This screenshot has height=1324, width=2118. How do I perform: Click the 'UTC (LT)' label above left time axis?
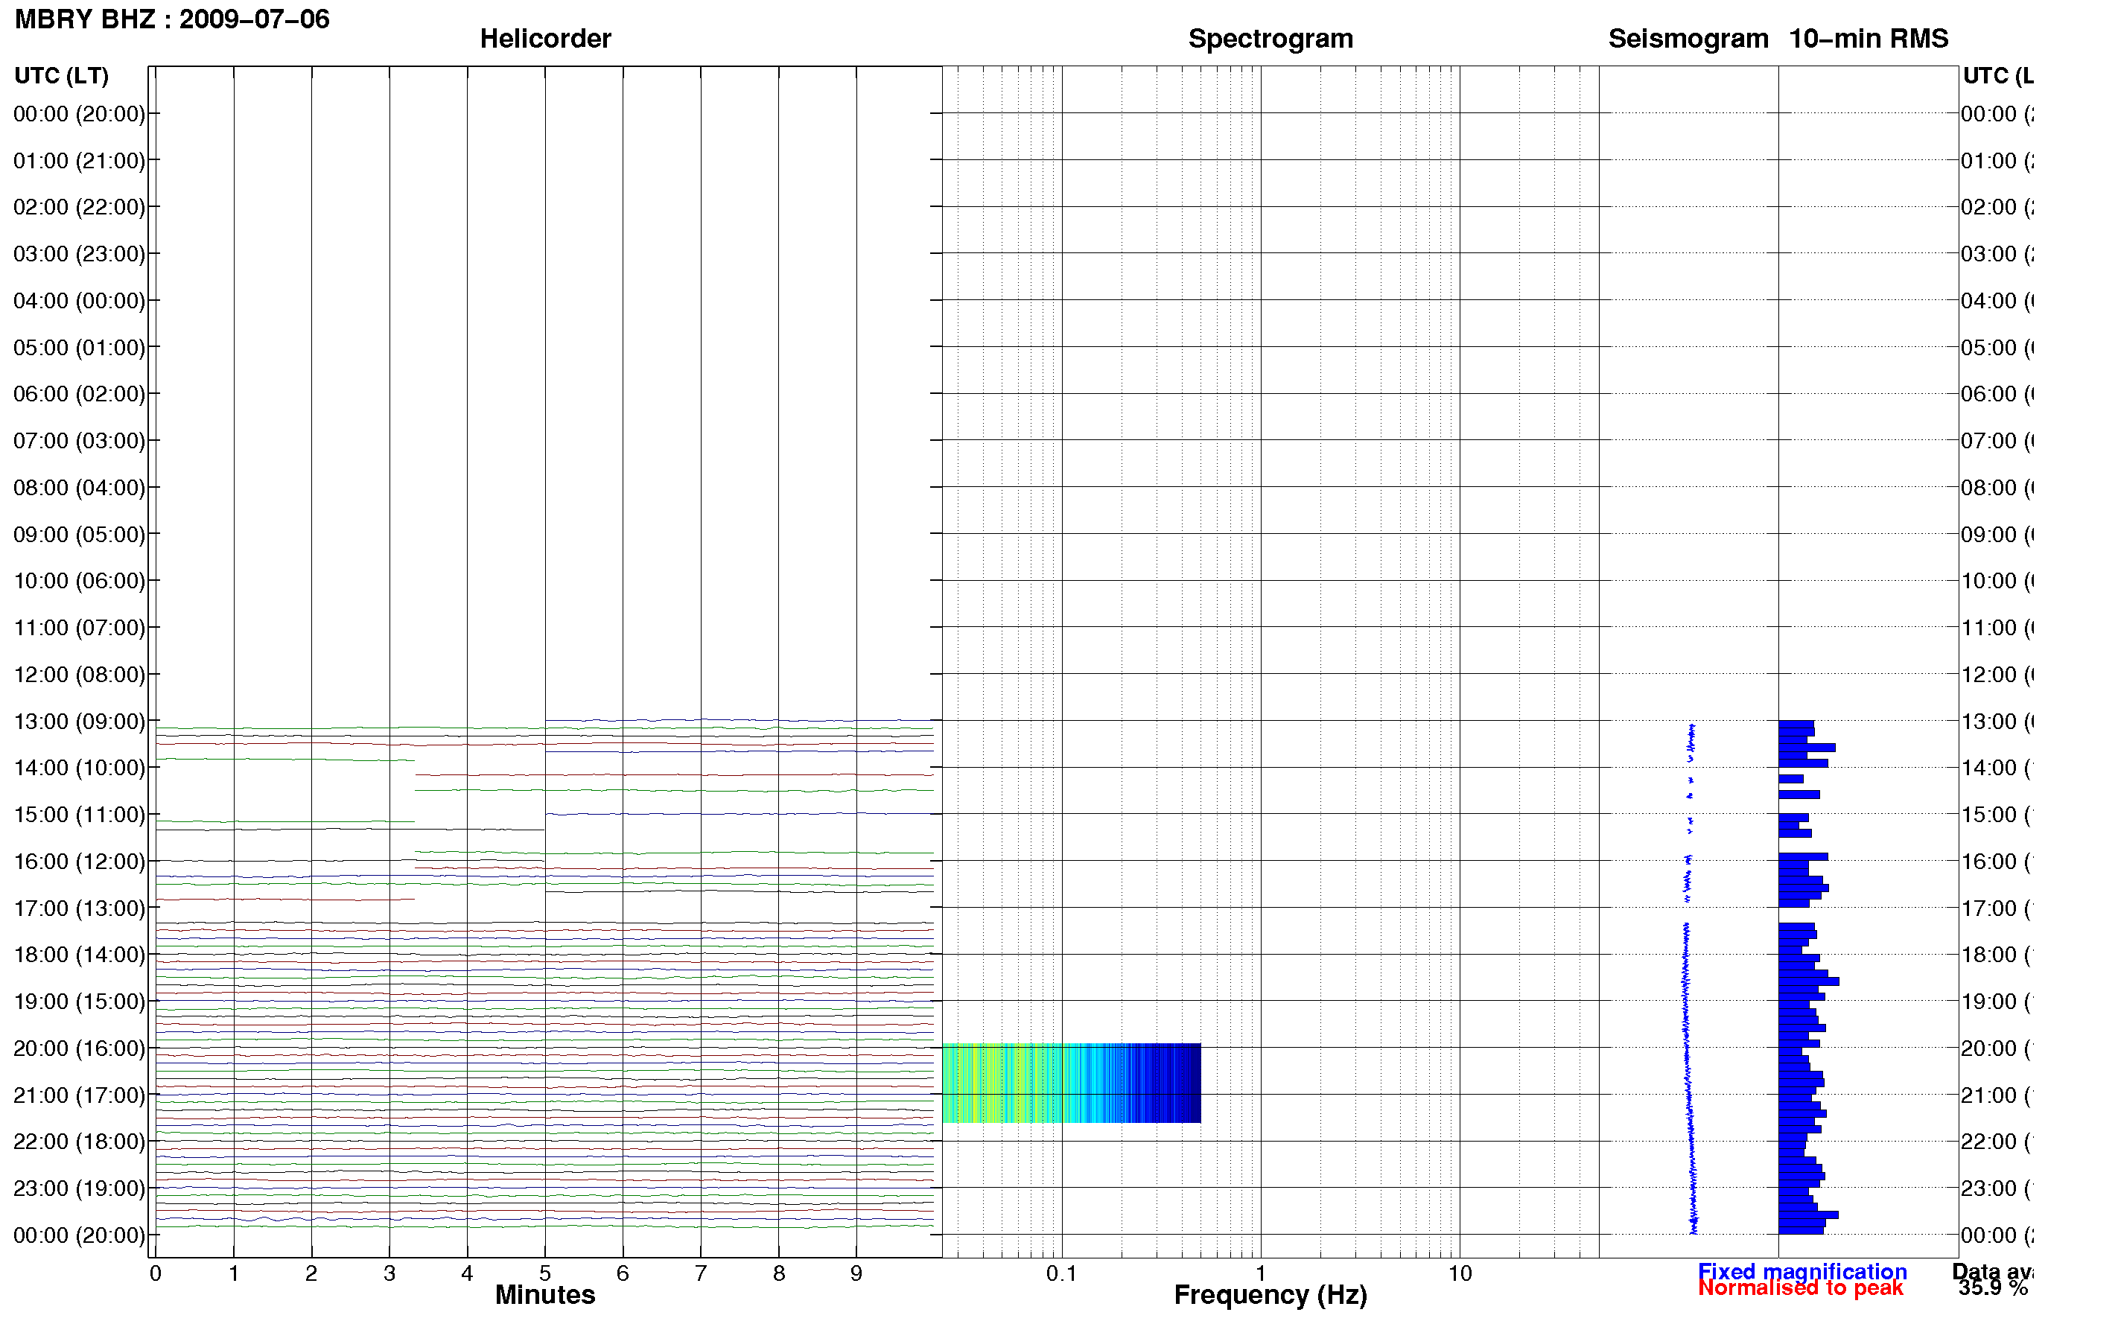point(61,76)
